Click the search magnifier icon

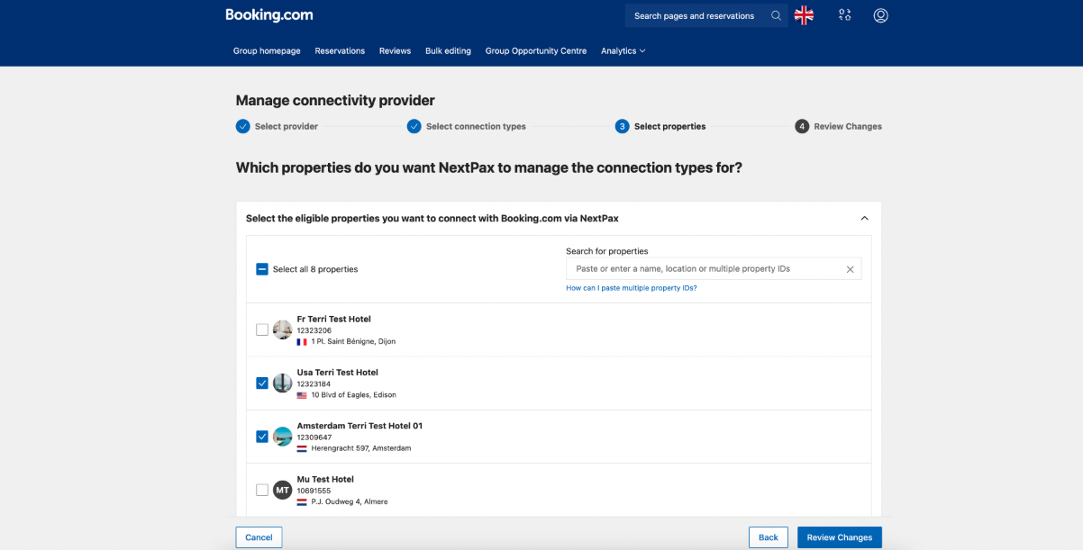[776, 15]
